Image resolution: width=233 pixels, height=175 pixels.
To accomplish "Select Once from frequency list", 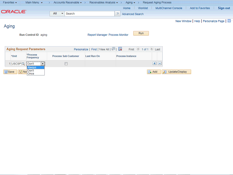I will pyautogui.click(x=36, y=74).
